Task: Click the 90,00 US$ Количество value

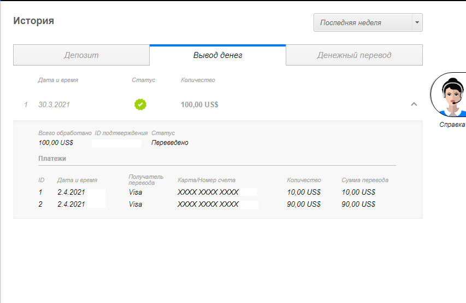Action: (304, 204)
